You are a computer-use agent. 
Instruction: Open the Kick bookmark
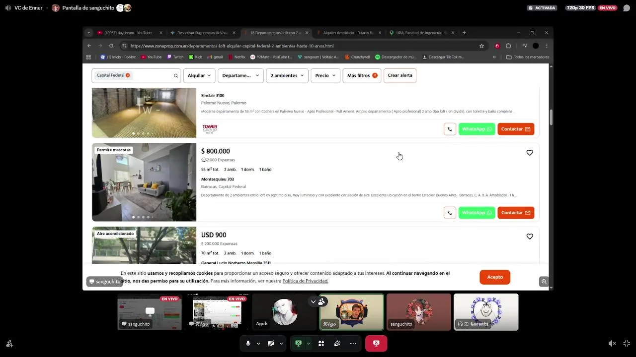pos(195,57)
